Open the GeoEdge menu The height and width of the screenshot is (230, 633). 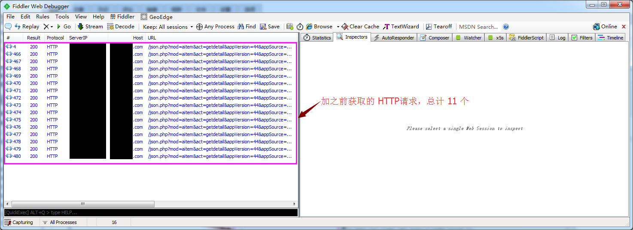click(x=157, y=17)
